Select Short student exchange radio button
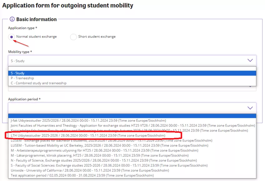The width and height of the screenshot is (265, 181). [73, 37]
